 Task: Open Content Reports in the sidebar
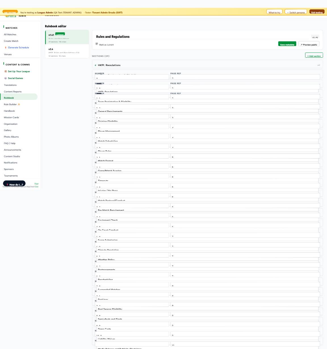pyautogui.click(x=12, y=92)
